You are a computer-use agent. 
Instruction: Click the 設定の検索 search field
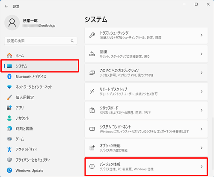(41, 41)
